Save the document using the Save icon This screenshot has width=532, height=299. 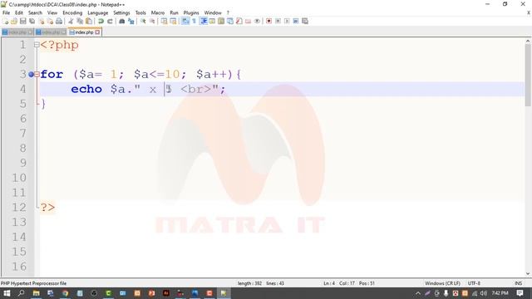pyautogui.click(x=23, y=21)
